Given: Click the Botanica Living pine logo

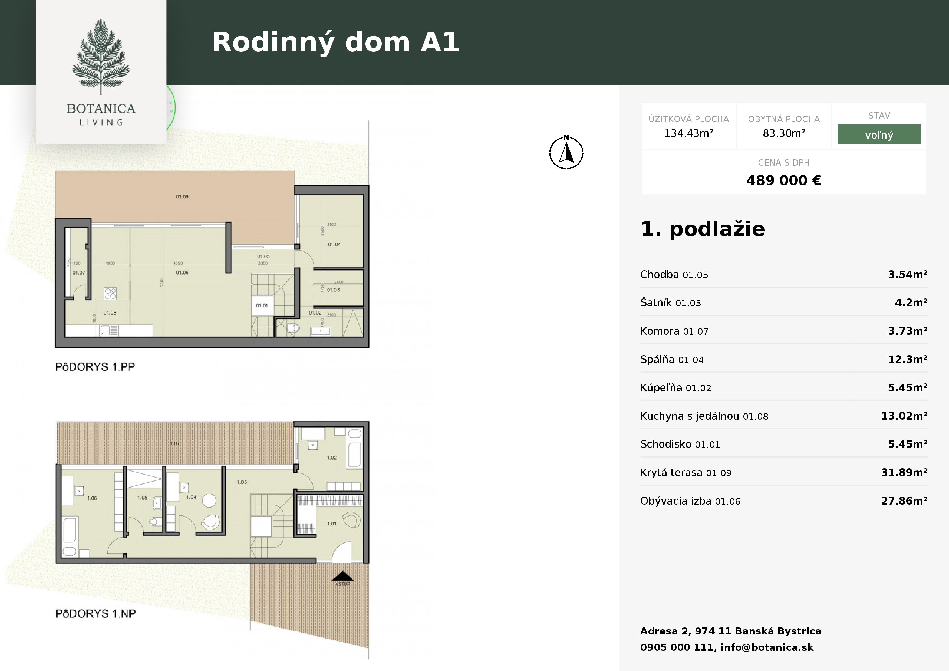Looking at the screenshot, I should click(101, 72).
